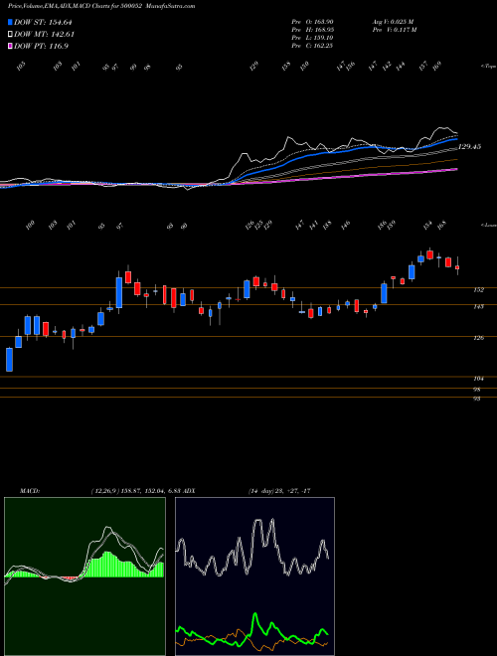Click the 'Pre H: 168.95' value

pyautogui.click(x=312, y=30)
